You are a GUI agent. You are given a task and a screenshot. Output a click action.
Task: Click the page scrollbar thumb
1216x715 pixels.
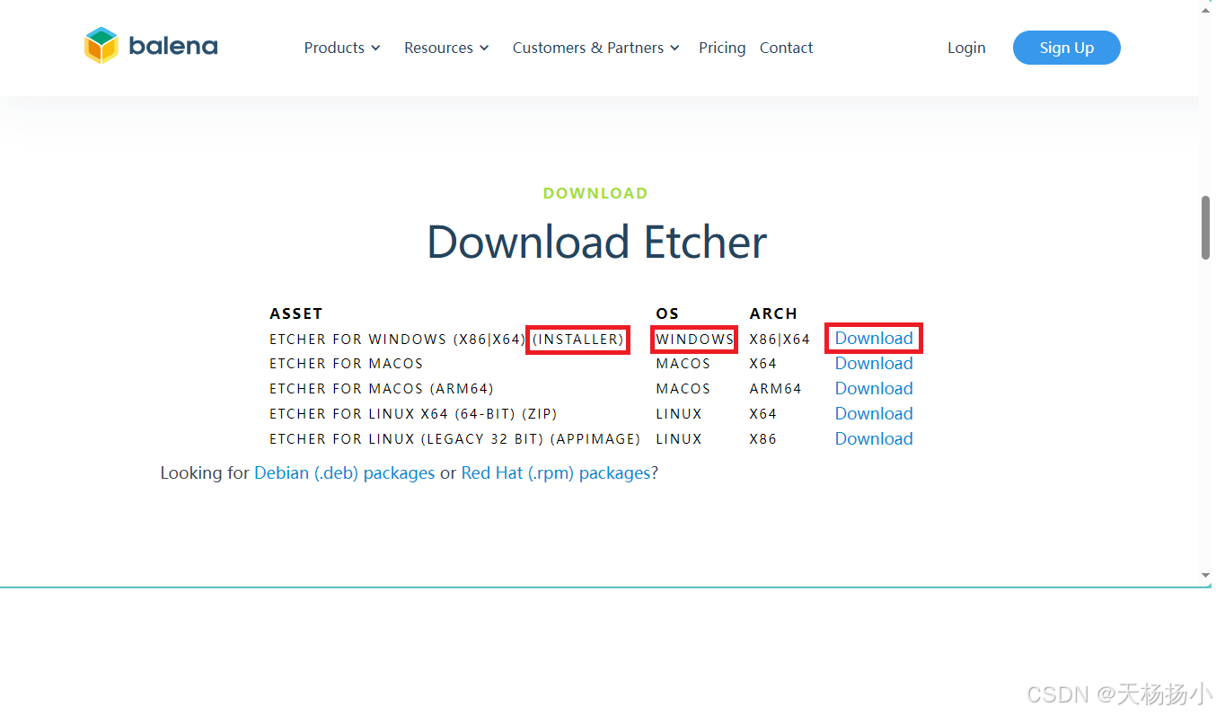(1206, 228)
